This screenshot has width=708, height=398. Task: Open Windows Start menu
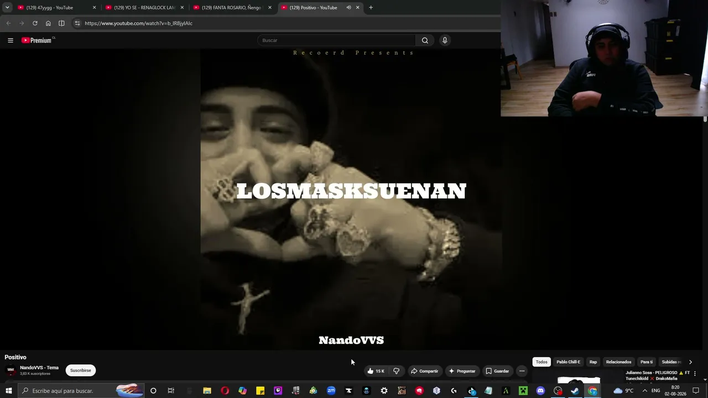(x=9, y=391)
